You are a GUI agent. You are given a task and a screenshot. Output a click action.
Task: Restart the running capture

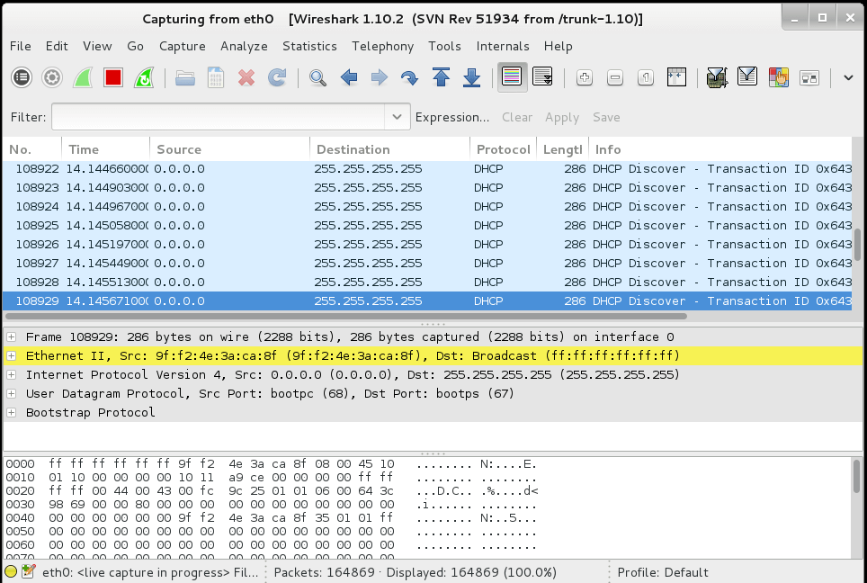point(142,77)
